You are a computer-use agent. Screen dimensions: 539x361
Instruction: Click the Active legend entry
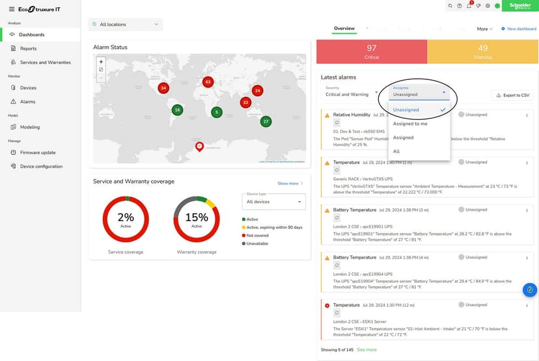click(x=250, y=219)
